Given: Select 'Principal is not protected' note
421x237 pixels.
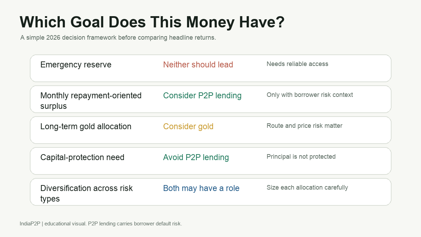Looking at the screenshot, I should click(301, 157).
